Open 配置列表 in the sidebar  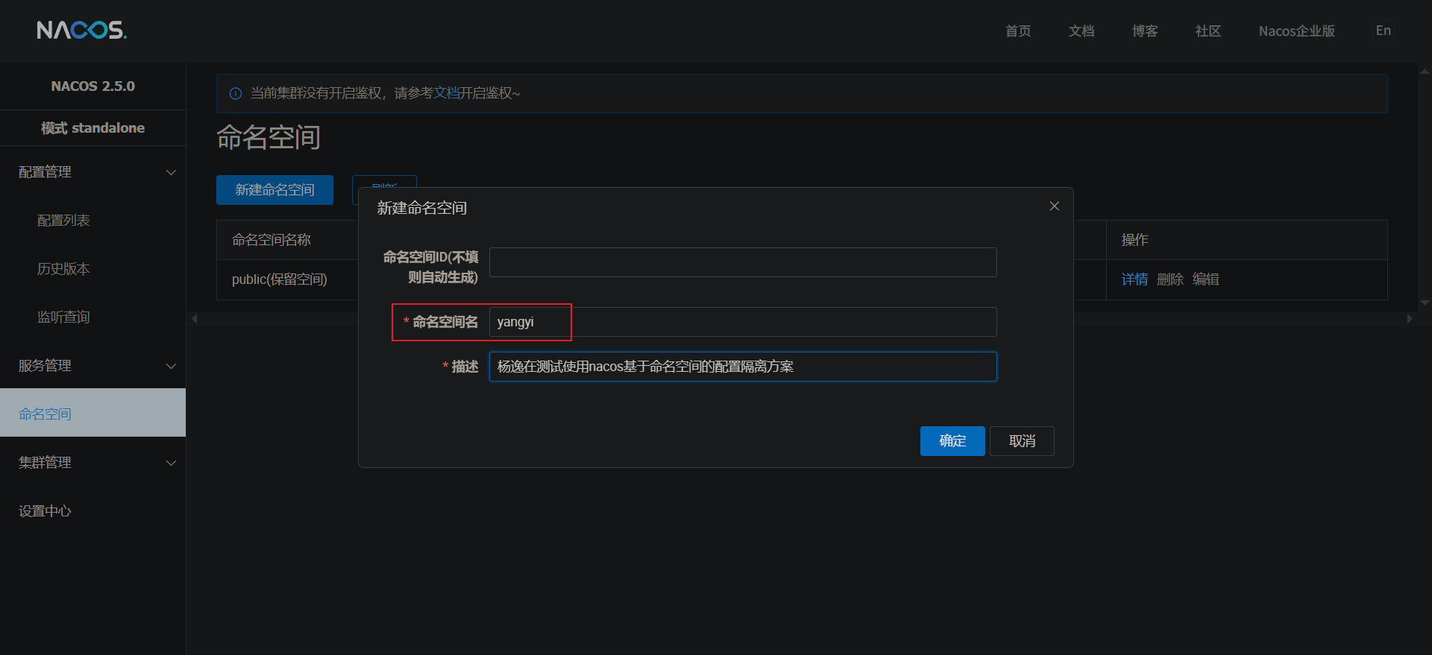tap(63, 221)
